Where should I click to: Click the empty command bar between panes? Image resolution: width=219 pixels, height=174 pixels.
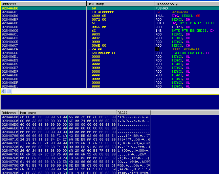109,99
